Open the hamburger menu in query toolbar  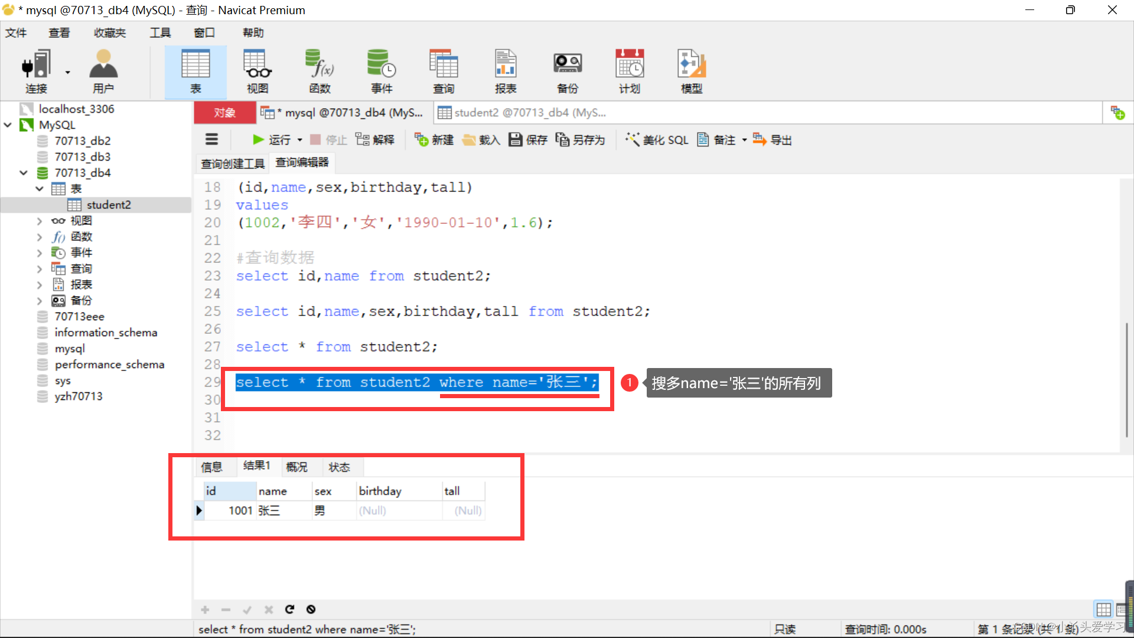click(x=211, y=139)
